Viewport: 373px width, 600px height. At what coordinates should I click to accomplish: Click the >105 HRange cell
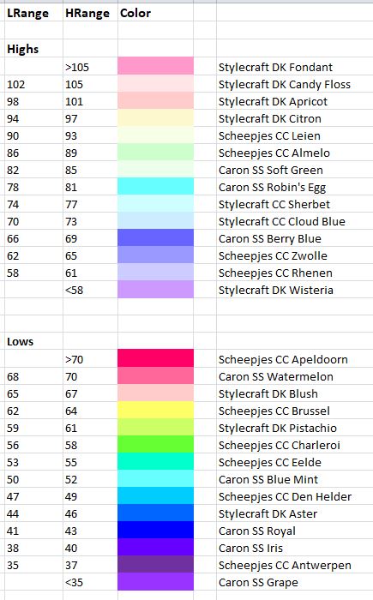coord(90,67)
